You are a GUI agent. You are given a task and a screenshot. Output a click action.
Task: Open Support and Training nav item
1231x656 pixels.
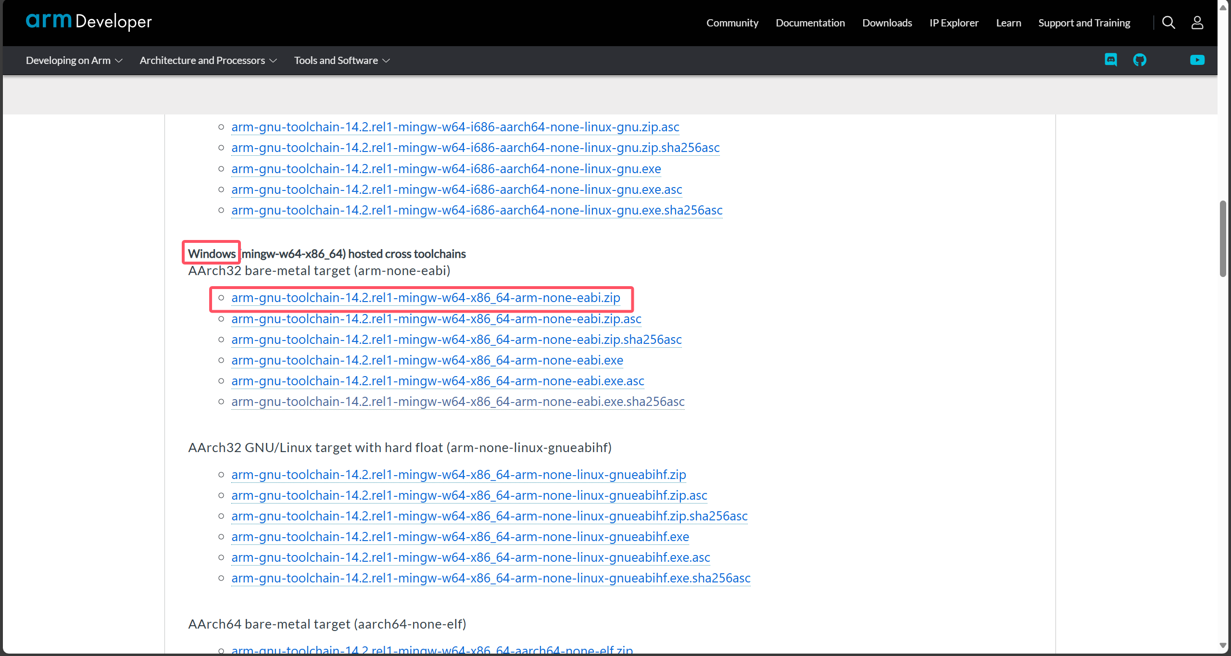tap(1084, 23)
